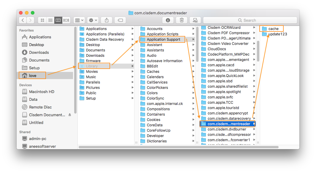
Task: Switch to icon view mode
Action: coord(42,20)
